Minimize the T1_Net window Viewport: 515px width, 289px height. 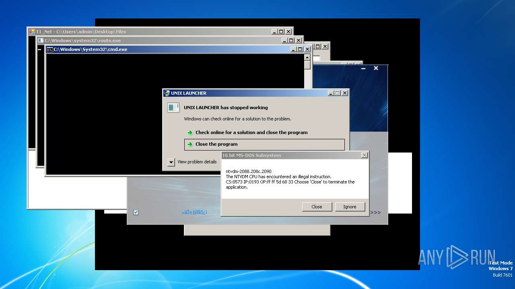[x=274, y=32]
